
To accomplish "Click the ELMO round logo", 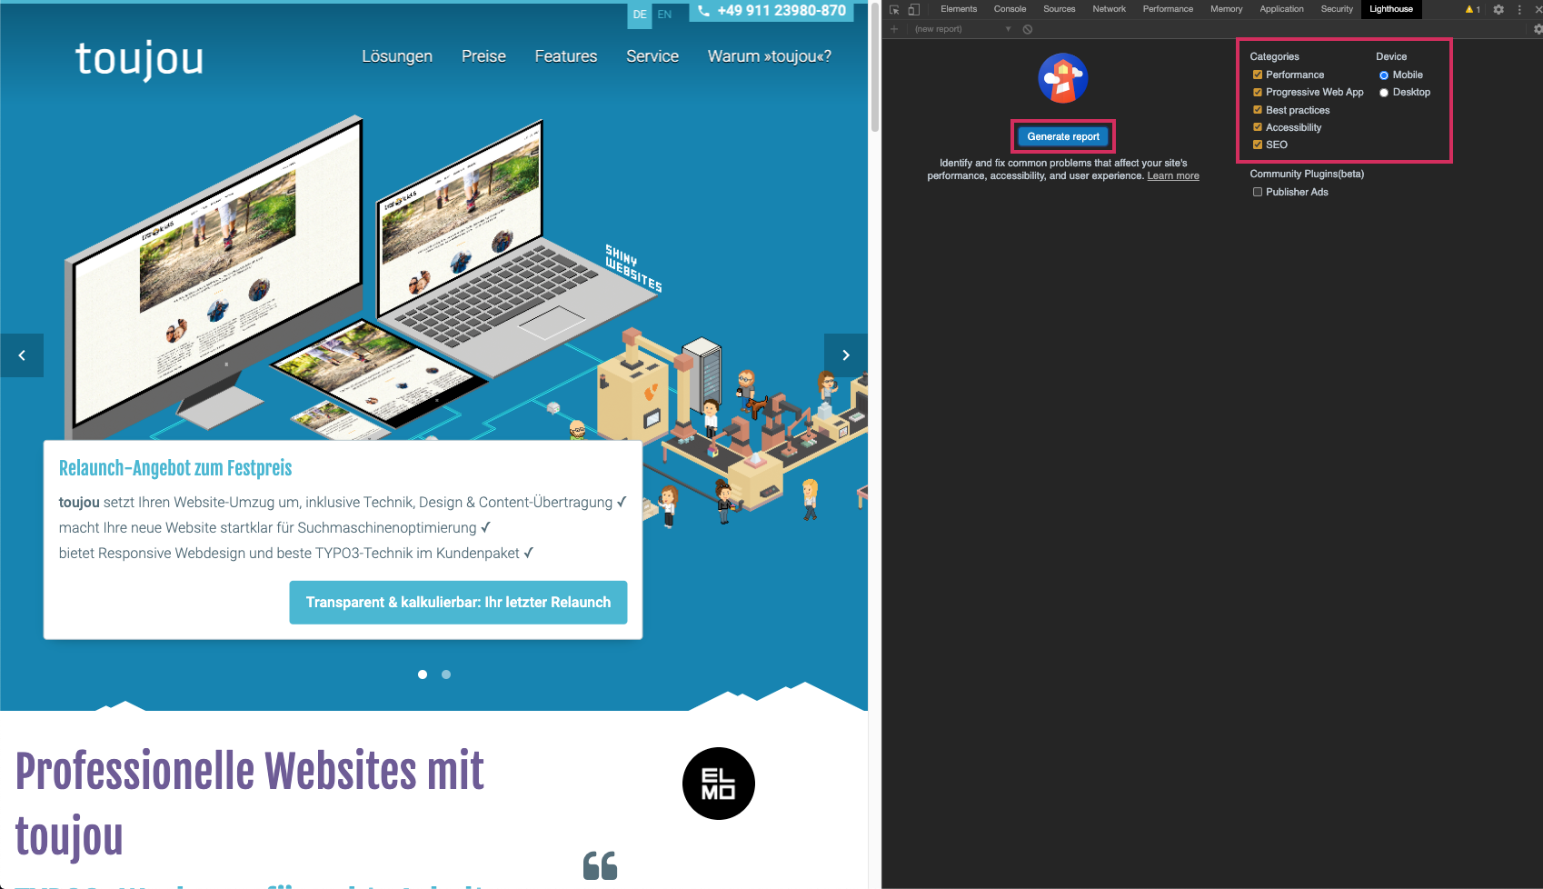I will pos(719,784).
